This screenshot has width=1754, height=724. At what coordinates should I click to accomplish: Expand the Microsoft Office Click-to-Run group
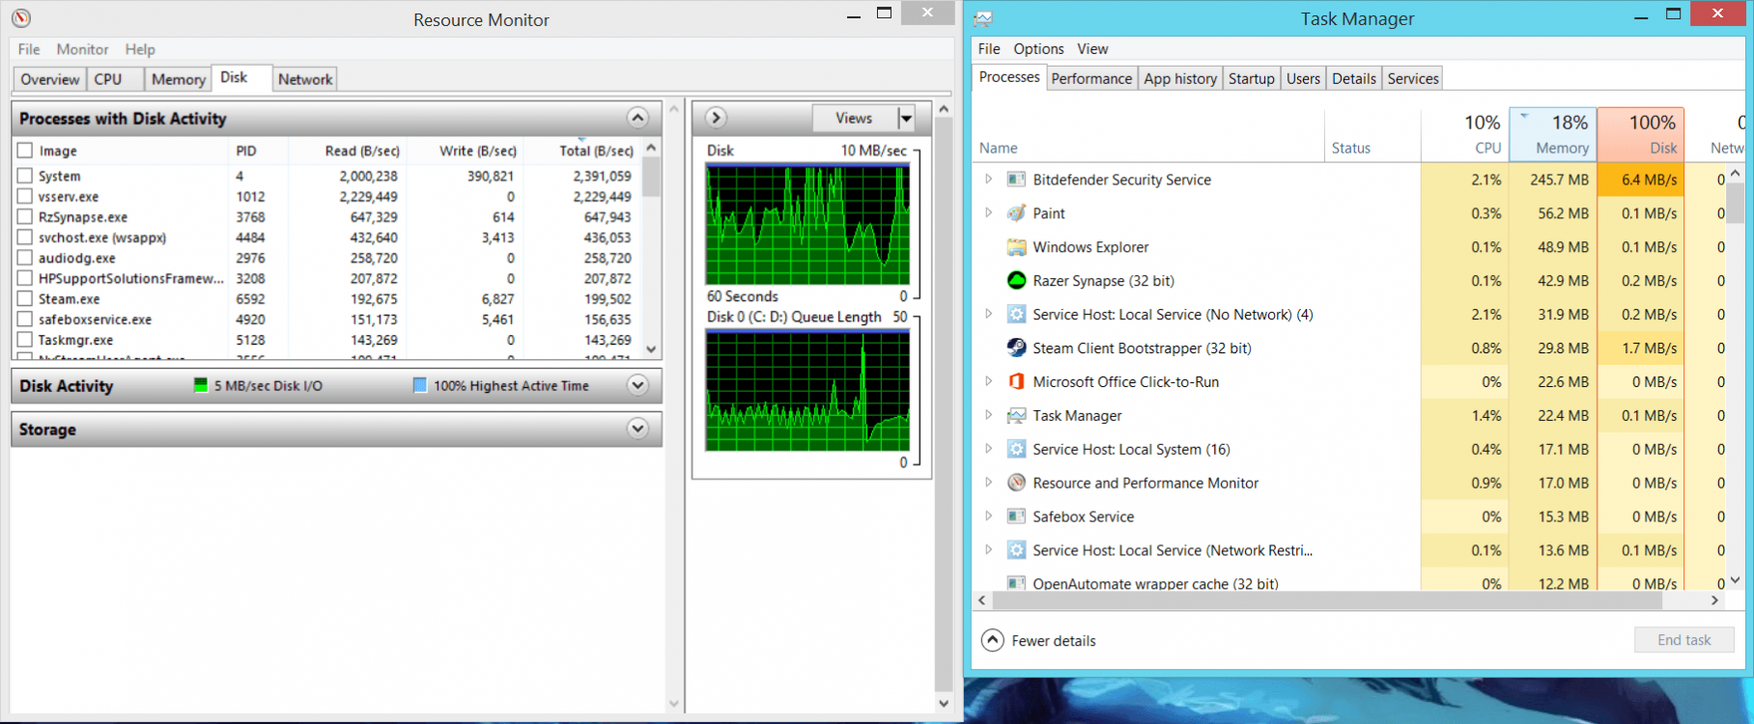988,382
